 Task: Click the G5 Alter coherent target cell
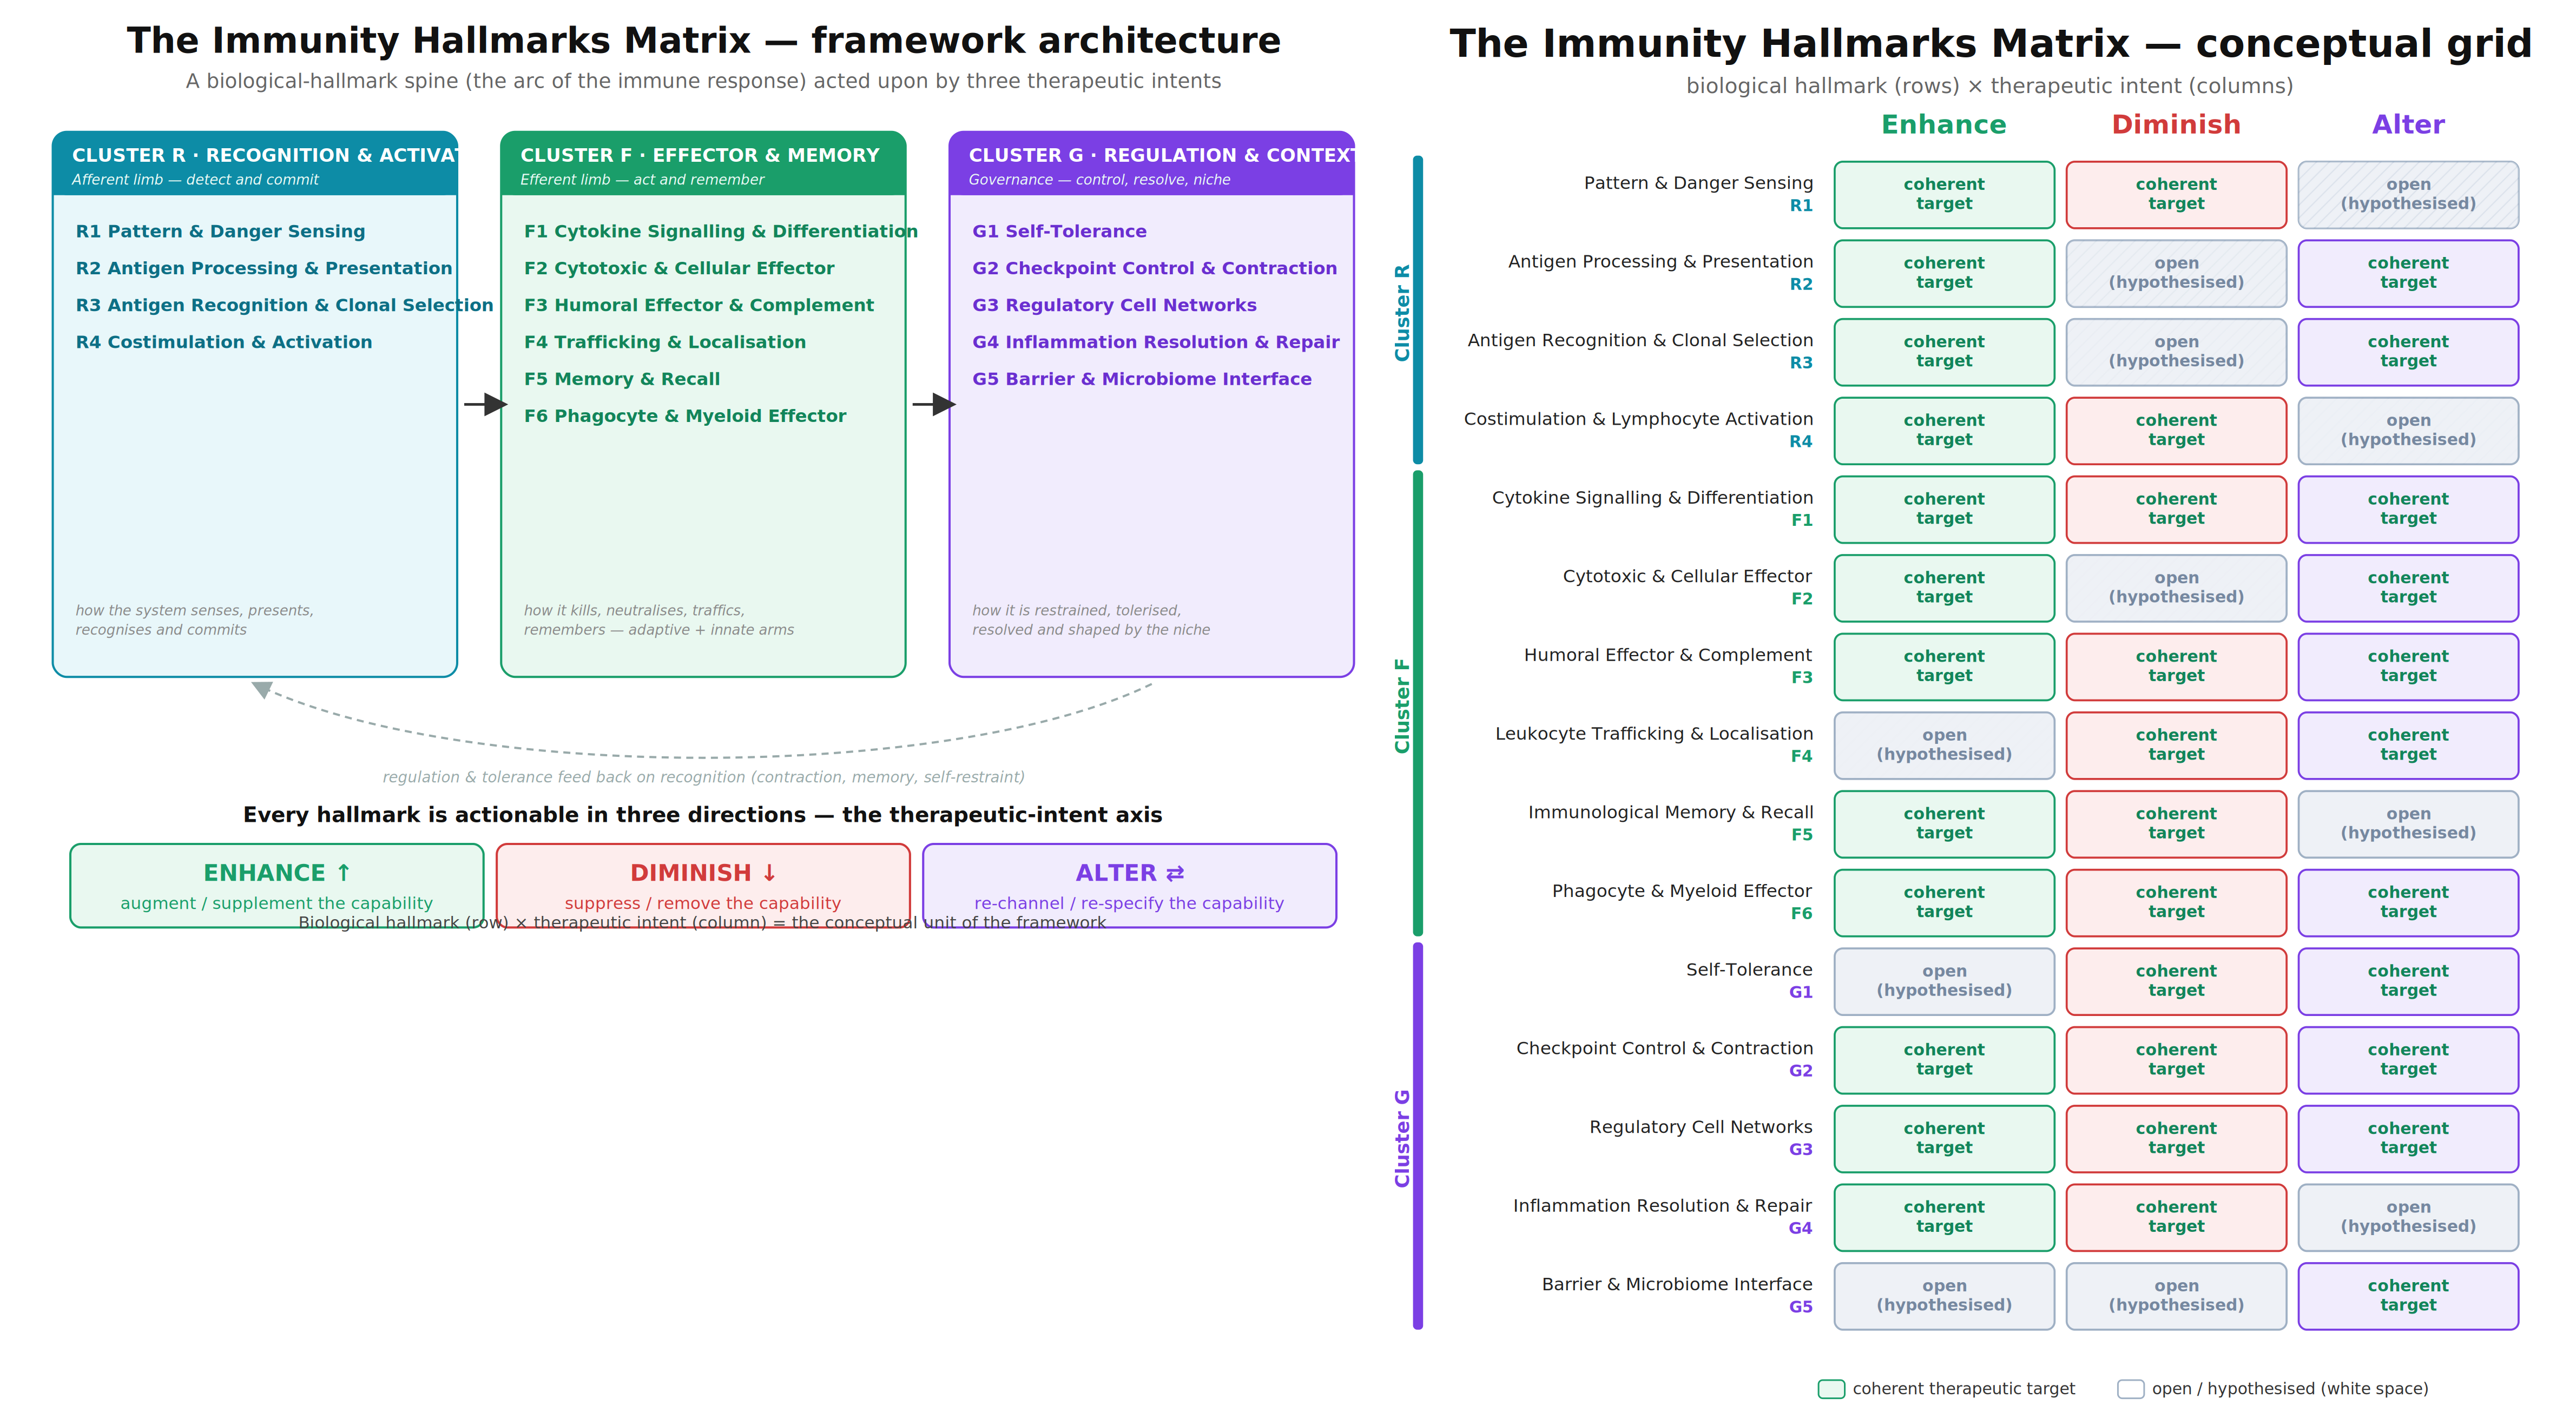point(2408,1296)
